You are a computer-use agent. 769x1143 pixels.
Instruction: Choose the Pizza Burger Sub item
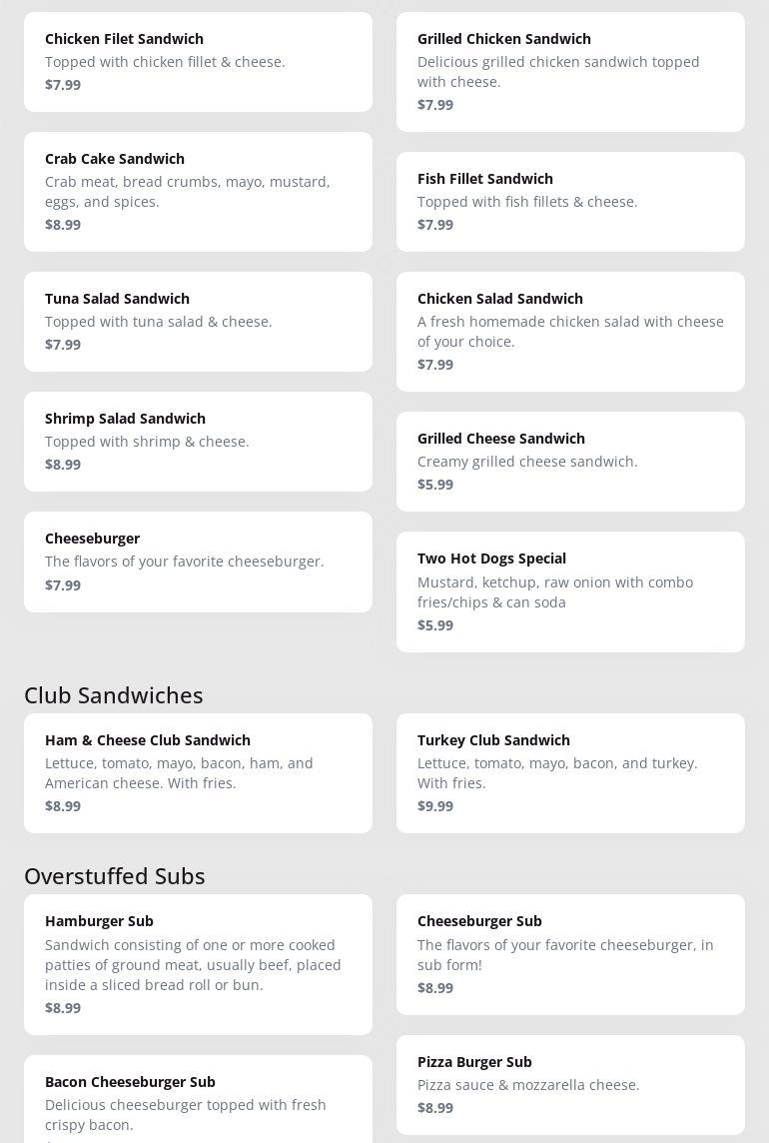click(570, 1085)
